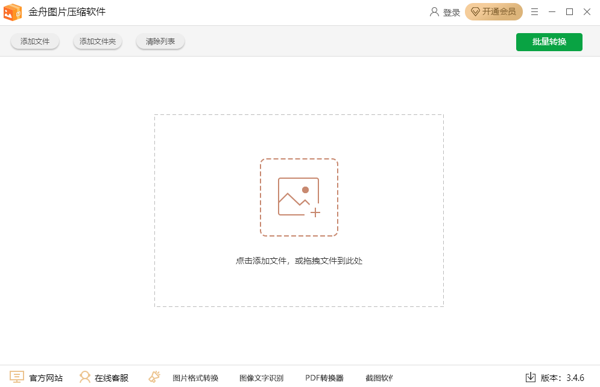This screenshot has width=600, height=387.
Task: Start the green 批量转换 batch conversion
Action: (x=549, y=42)
